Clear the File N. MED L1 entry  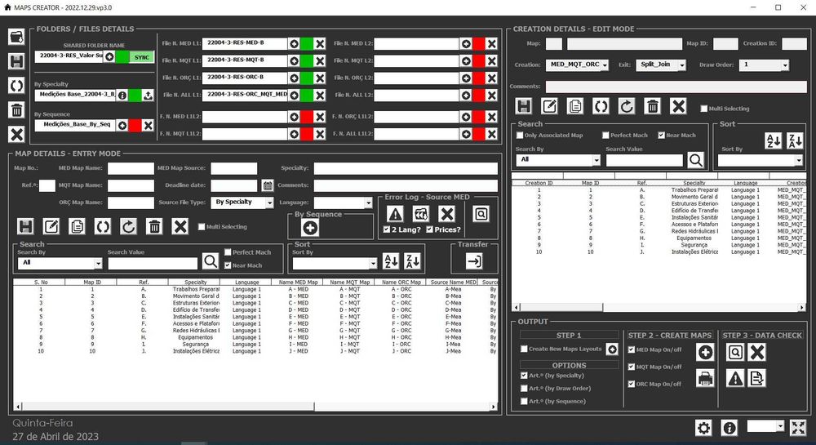pyautogui.click(x=320, y=44)
